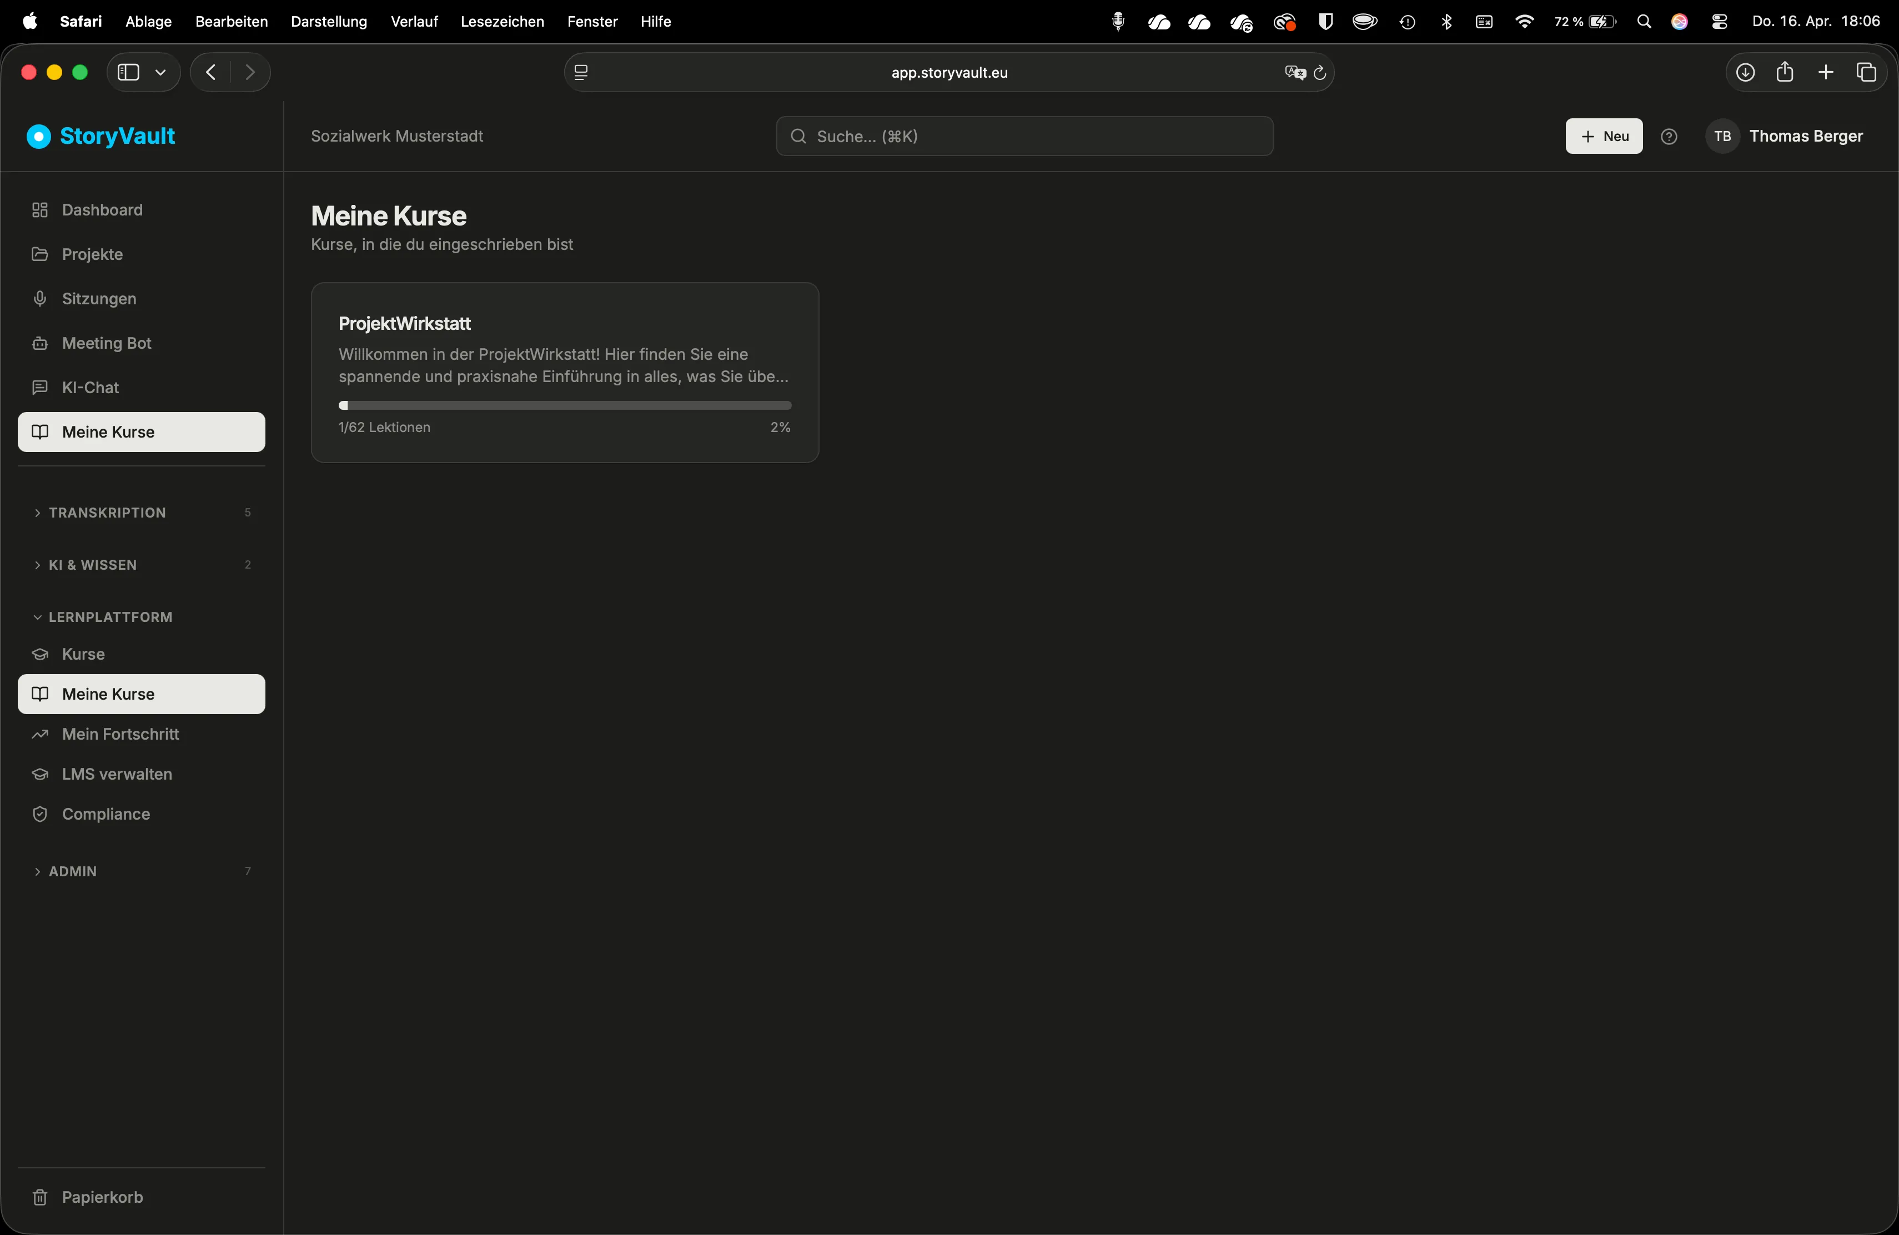Open the Fenster menu
Screen dimensions: 1899x1235
pos(593,22)
